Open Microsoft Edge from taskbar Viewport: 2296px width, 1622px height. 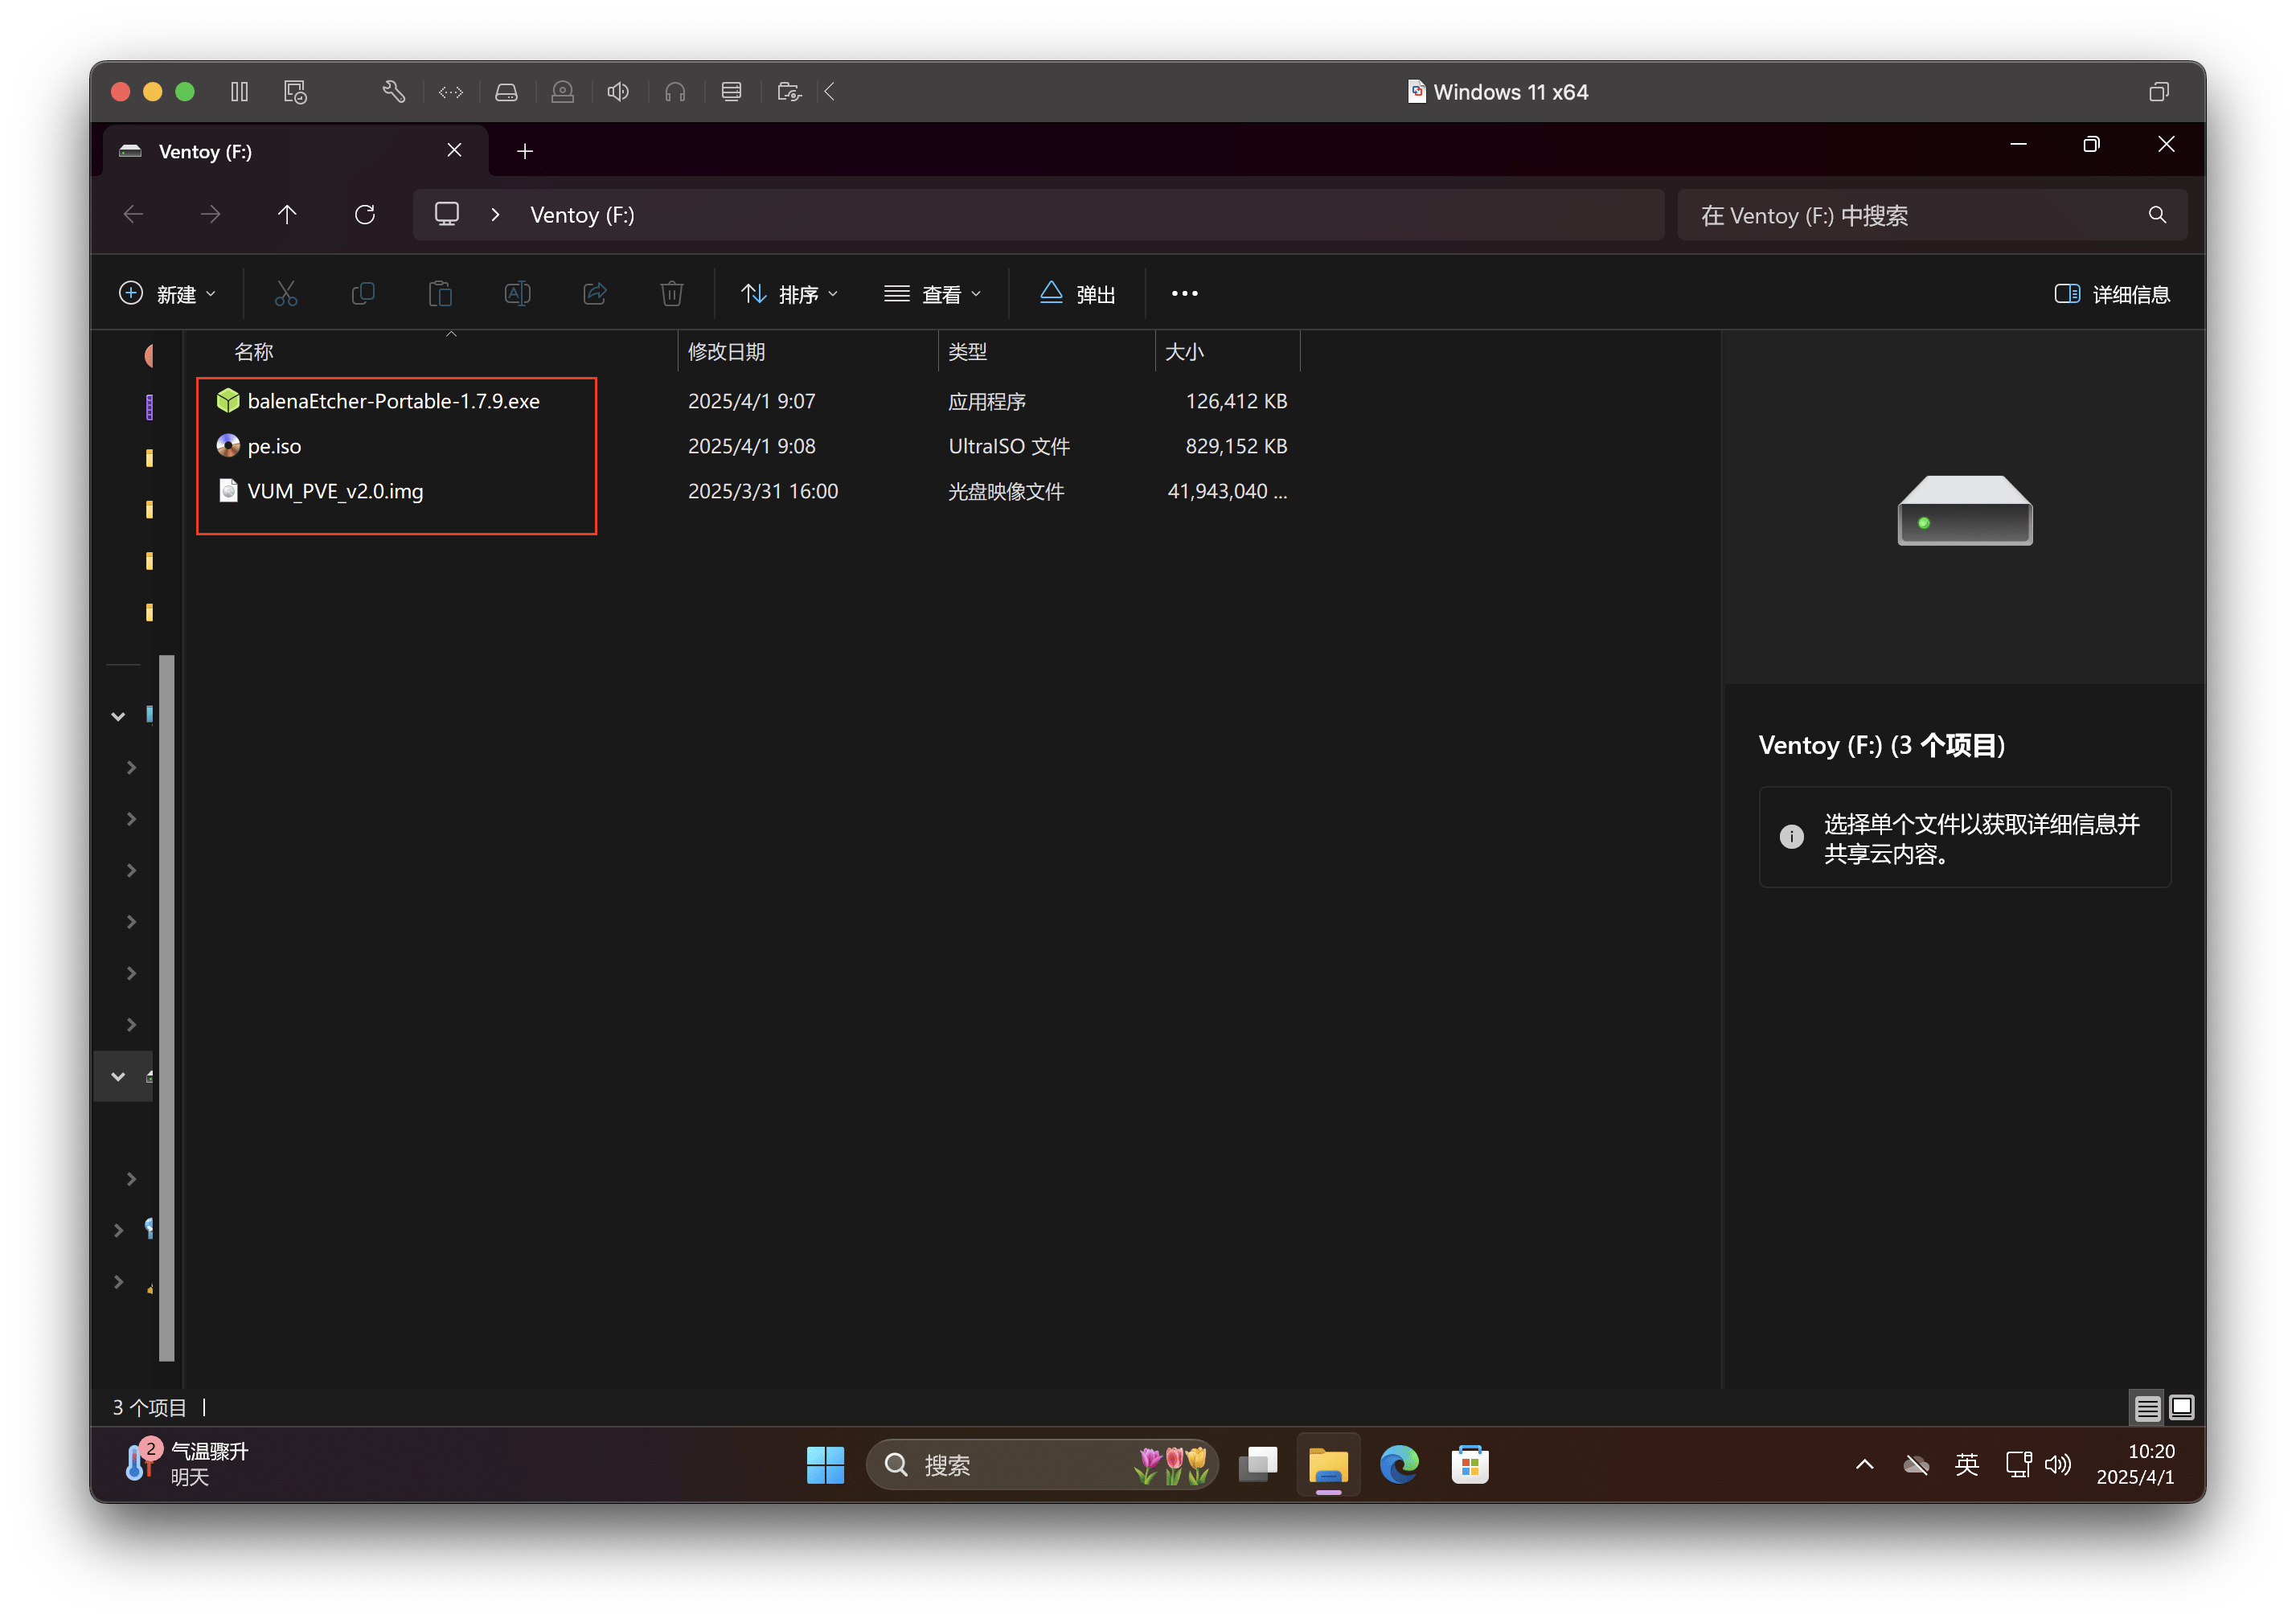point(1399,1465)
